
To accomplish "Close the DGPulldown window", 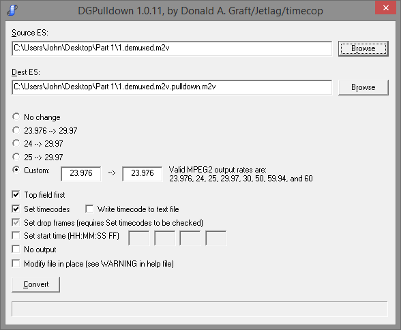I will tap(386, 8).
